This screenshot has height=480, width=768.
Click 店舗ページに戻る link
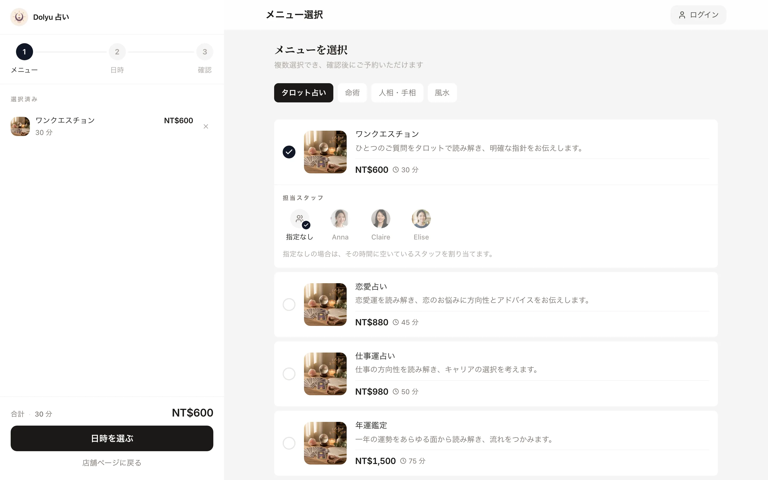tap(112, 463)
